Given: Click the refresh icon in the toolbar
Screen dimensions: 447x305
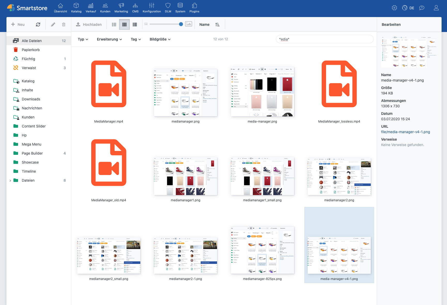Looking at the screenshot, I should point(38,25).
